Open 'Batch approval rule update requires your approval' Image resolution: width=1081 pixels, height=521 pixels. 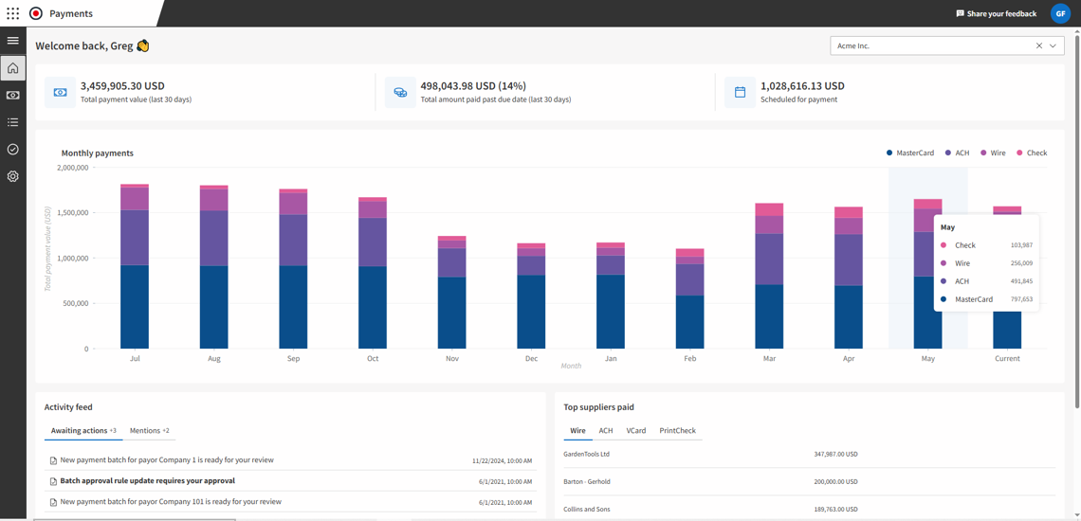(x=147, y=481)
